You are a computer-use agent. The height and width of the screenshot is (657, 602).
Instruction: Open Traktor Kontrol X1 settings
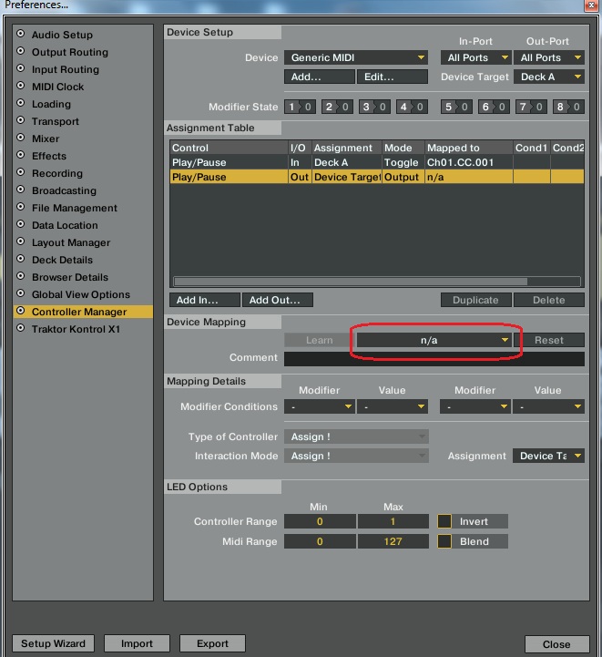[x=76, y=329]
